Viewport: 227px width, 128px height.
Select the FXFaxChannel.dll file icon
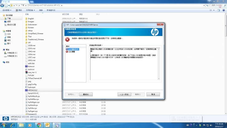click(26, 78)
